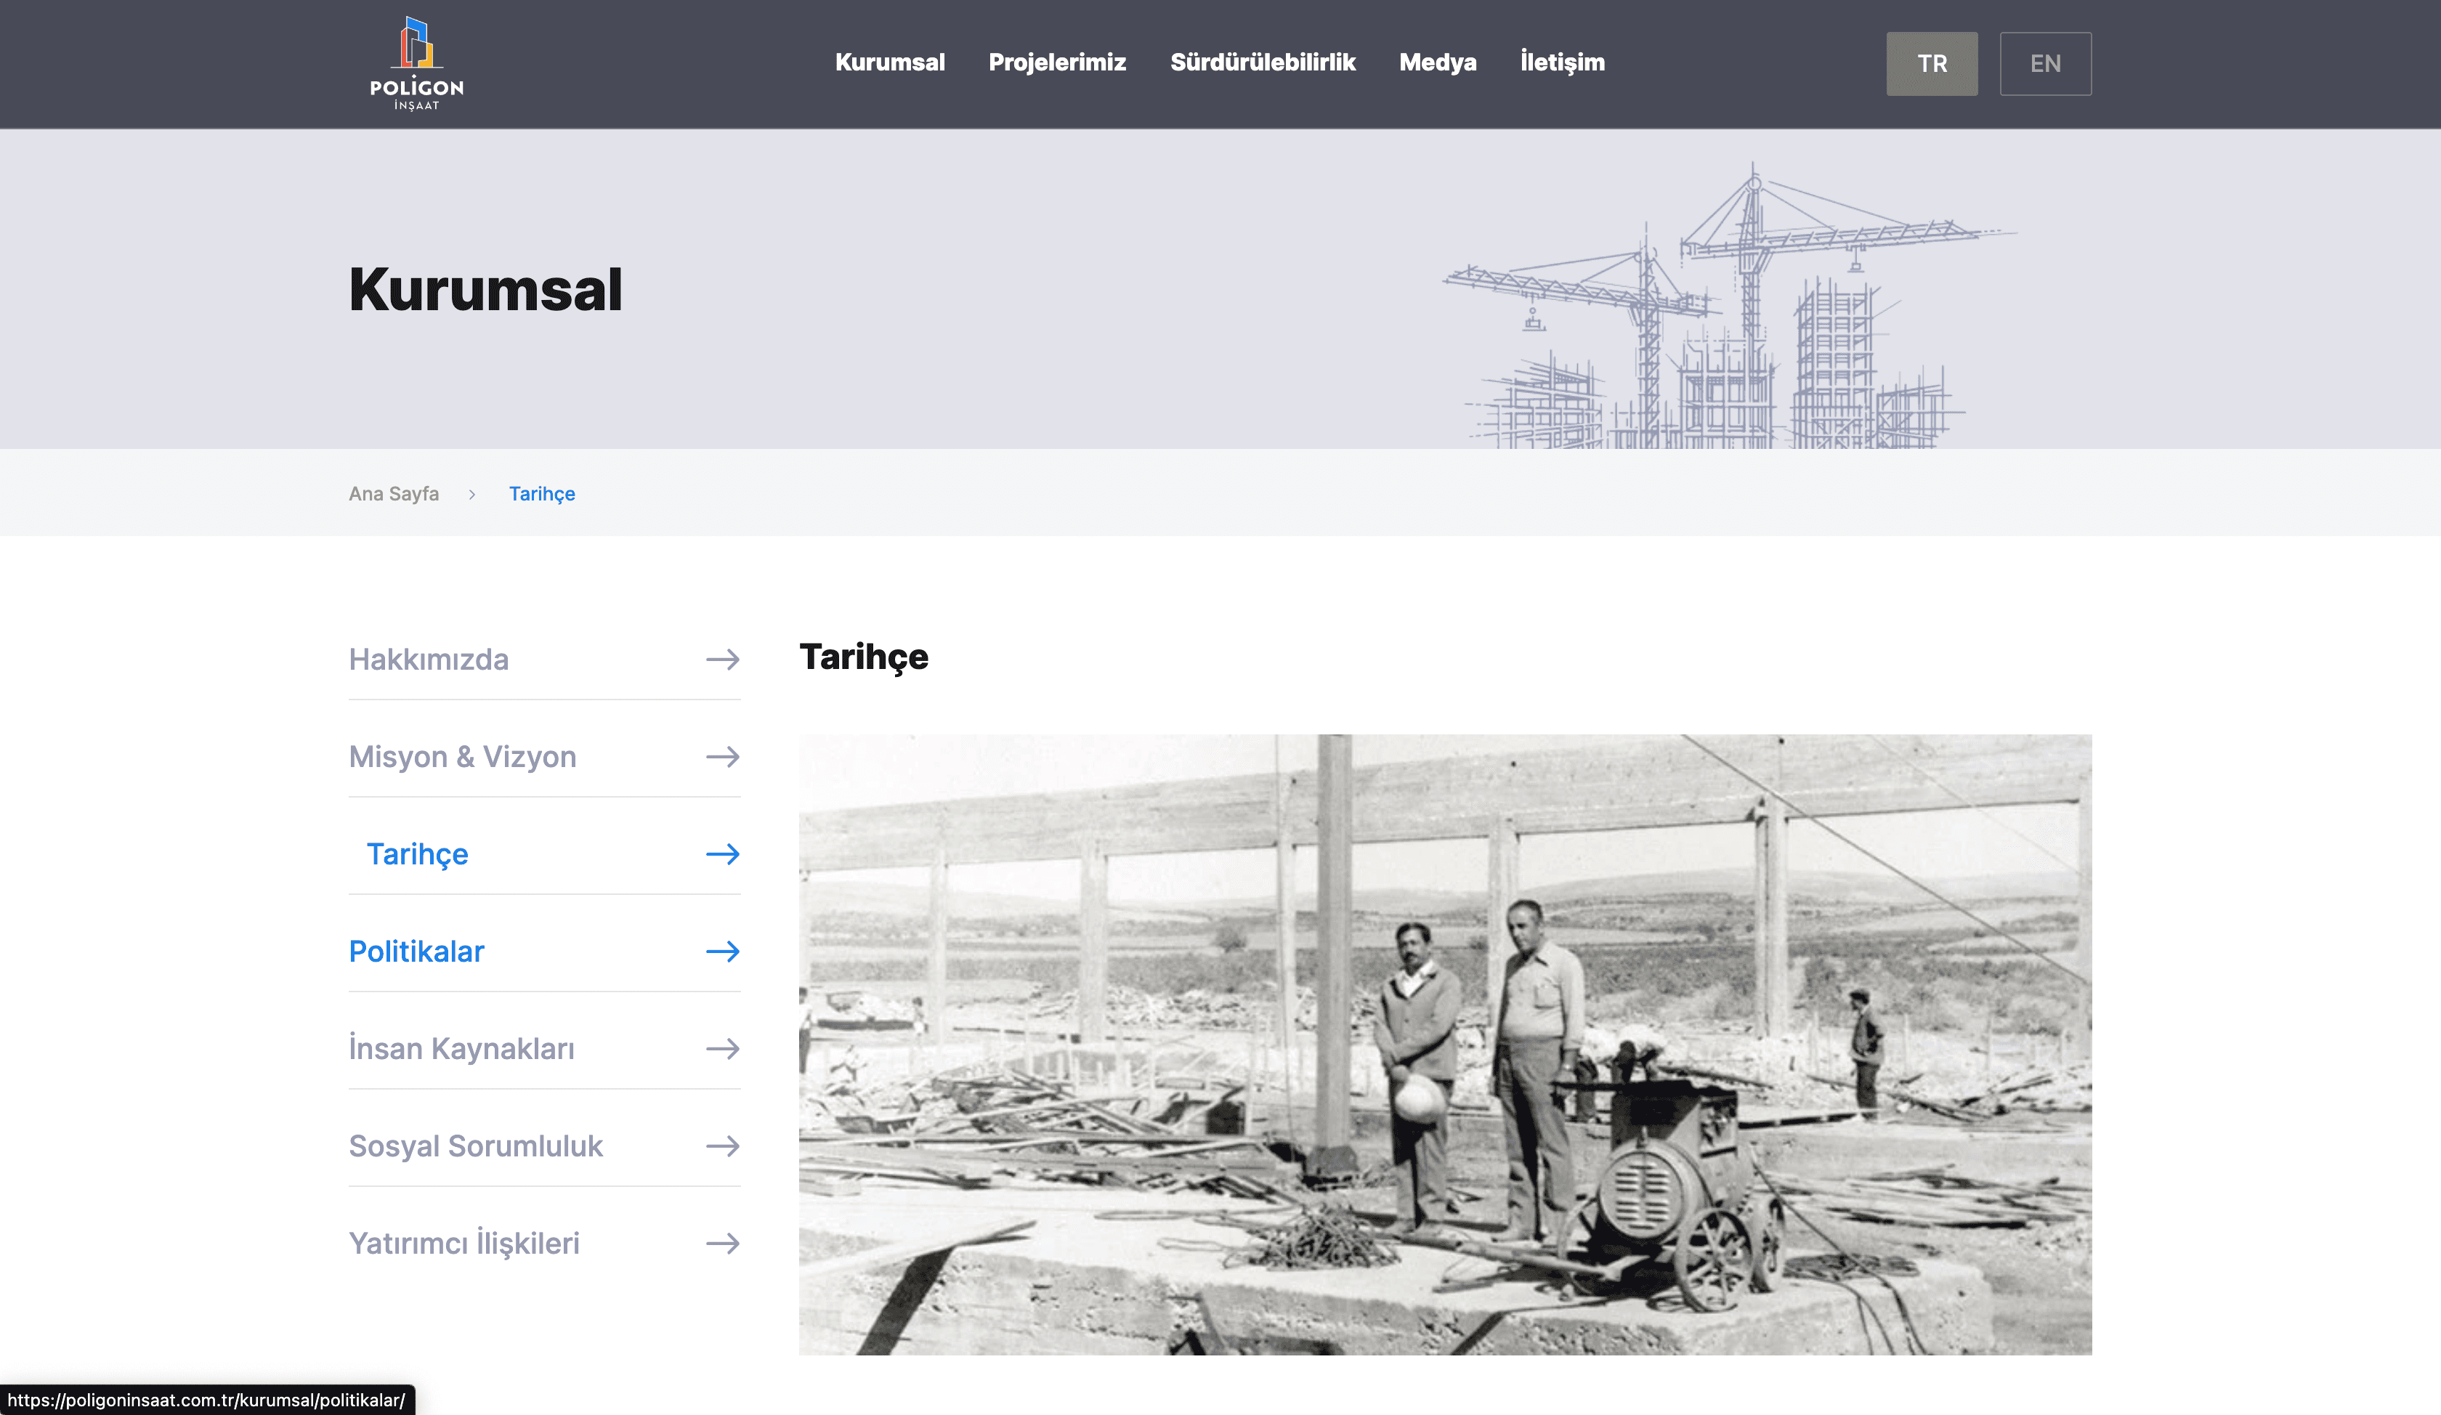Screen dimensions: 2441x1415
Task: Click the arrow icon beside Sosyal Sorumluluk
Action: click(x=723, y=1146)
